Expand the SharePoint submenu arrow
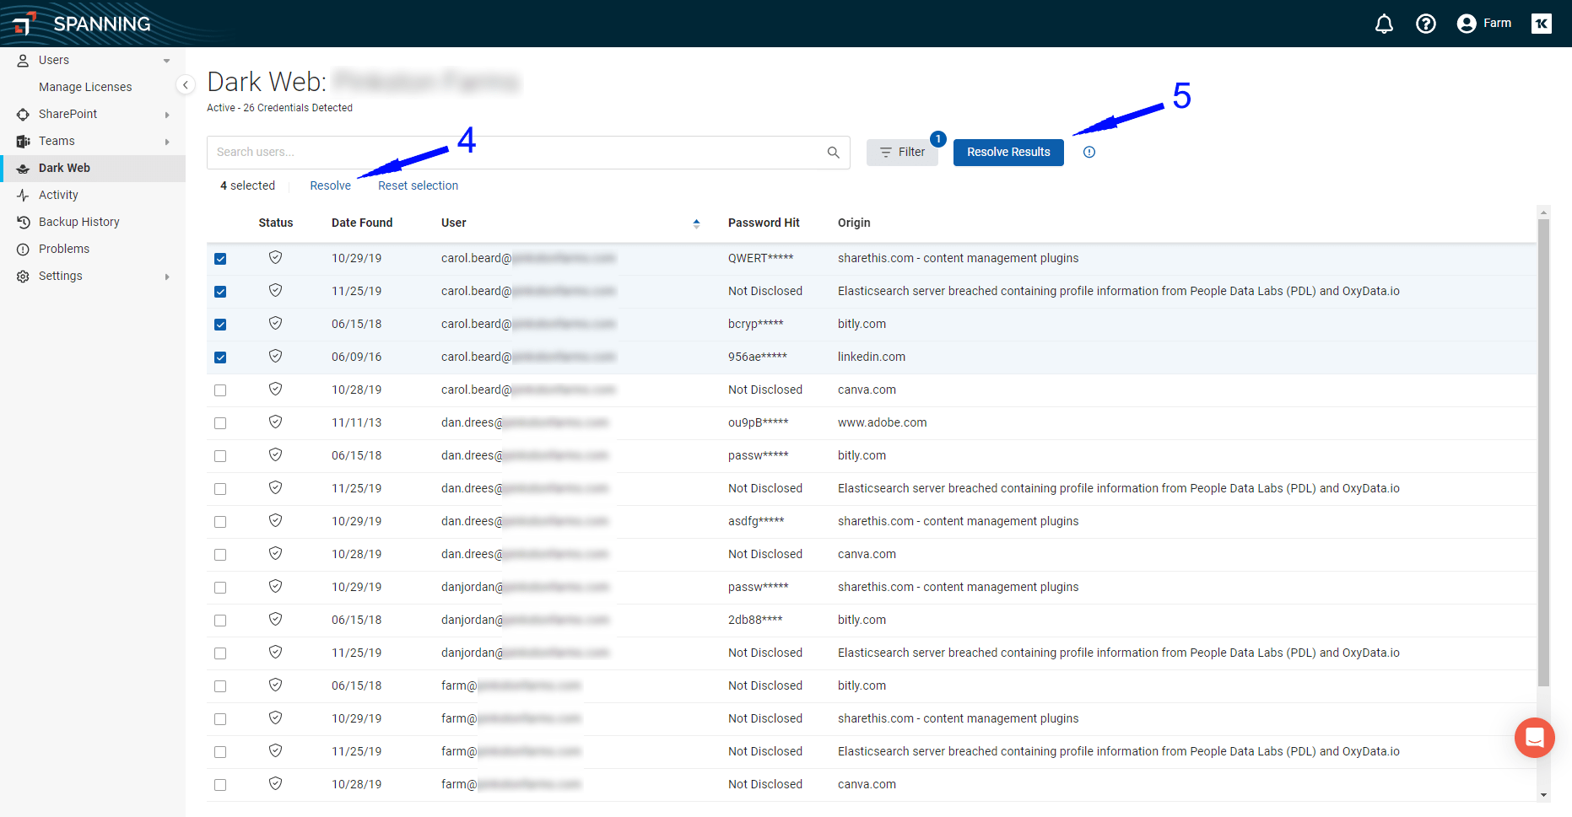The height and width of the screenshot is (817, 1572). pyautogui.click(x=167, y=115)
